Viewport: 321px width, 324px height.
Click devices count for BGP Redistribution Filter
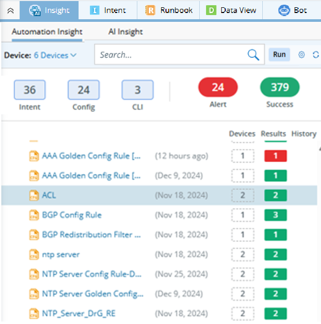tap(242, 235)
